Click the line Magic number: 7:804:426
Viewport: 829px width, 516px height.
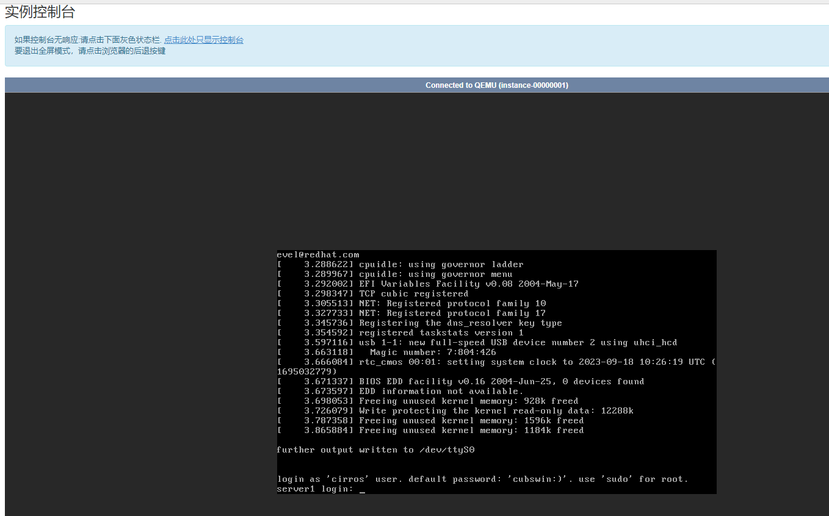[386, 353]
